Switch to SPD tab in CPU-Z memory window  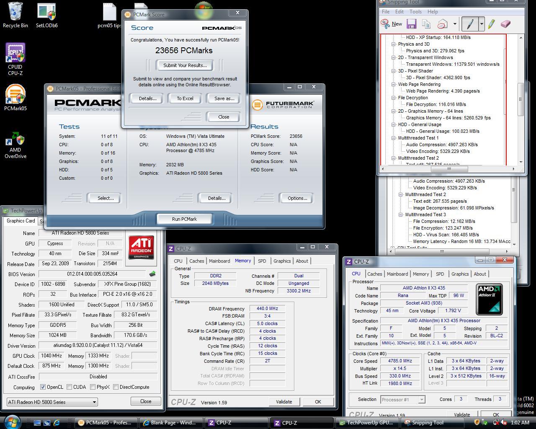(x=262, y=261)
